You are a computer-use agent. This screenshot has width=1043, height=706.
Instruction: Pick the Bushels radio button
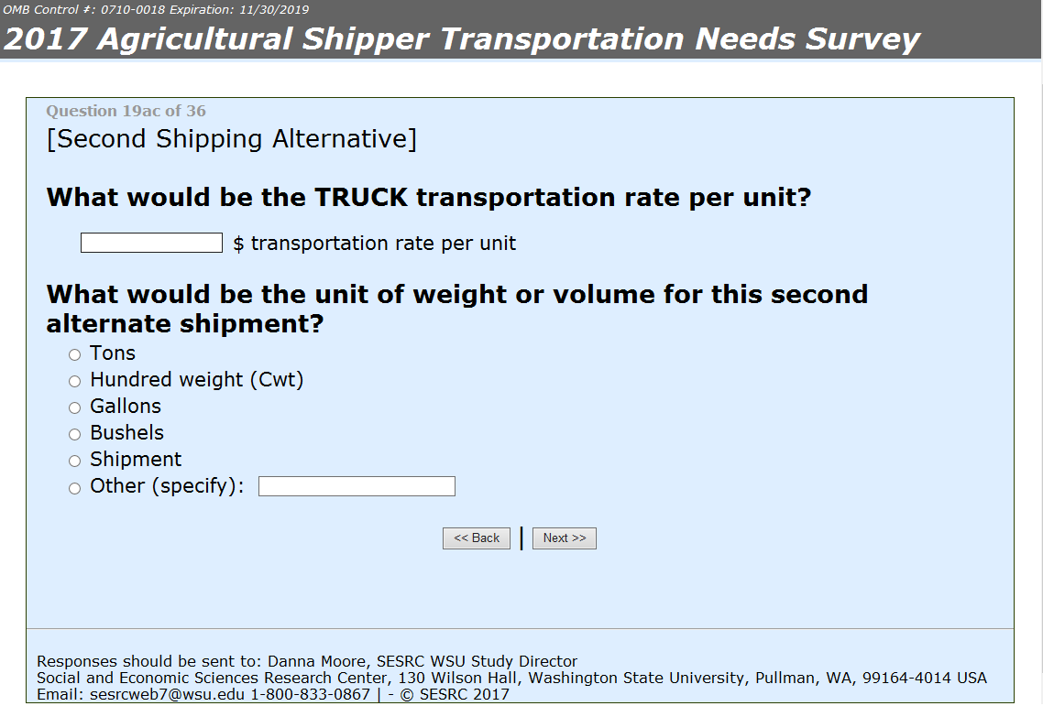75,435
